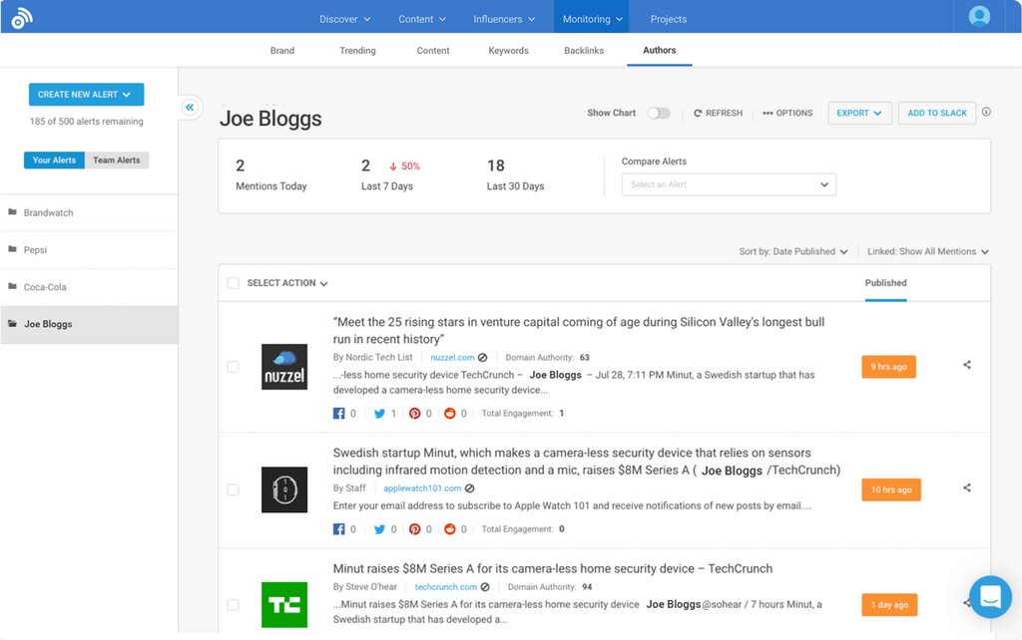
Task: Click Twitter icon on applewatch101 article
Action: point(379,529)
